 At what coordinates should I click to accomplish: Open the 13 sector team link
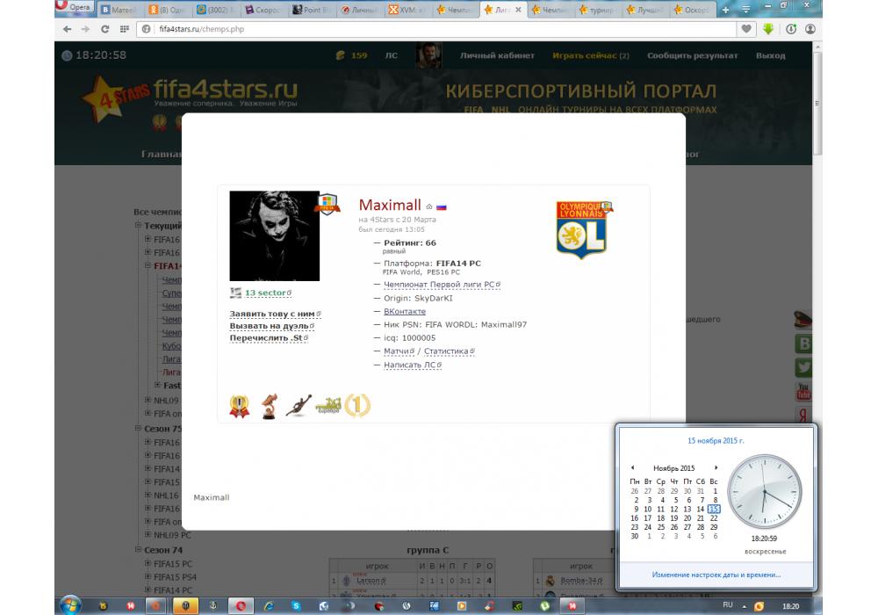(x=265, y=293)
